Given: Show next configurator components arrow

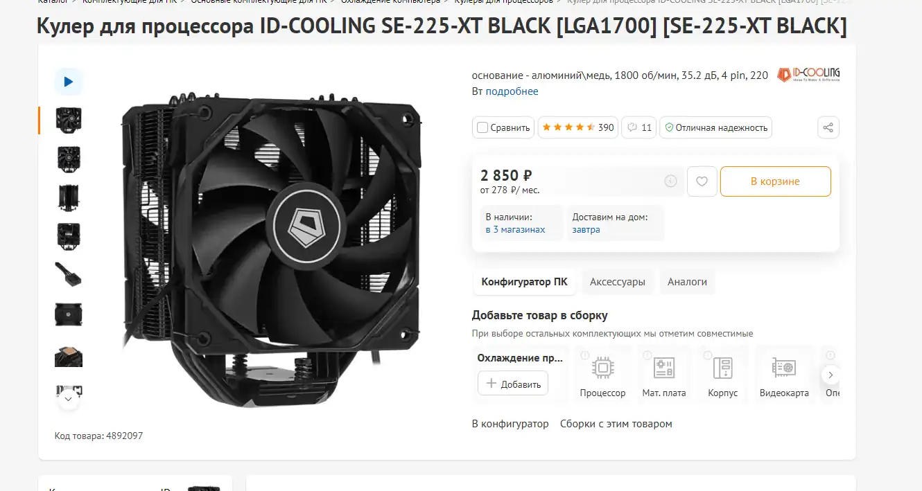Looking at the screenshot, I should pos(830,375).
